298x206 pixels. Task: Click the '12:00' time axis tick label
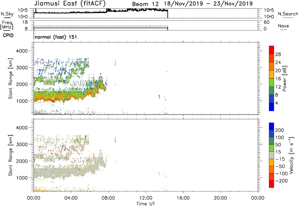146,198
